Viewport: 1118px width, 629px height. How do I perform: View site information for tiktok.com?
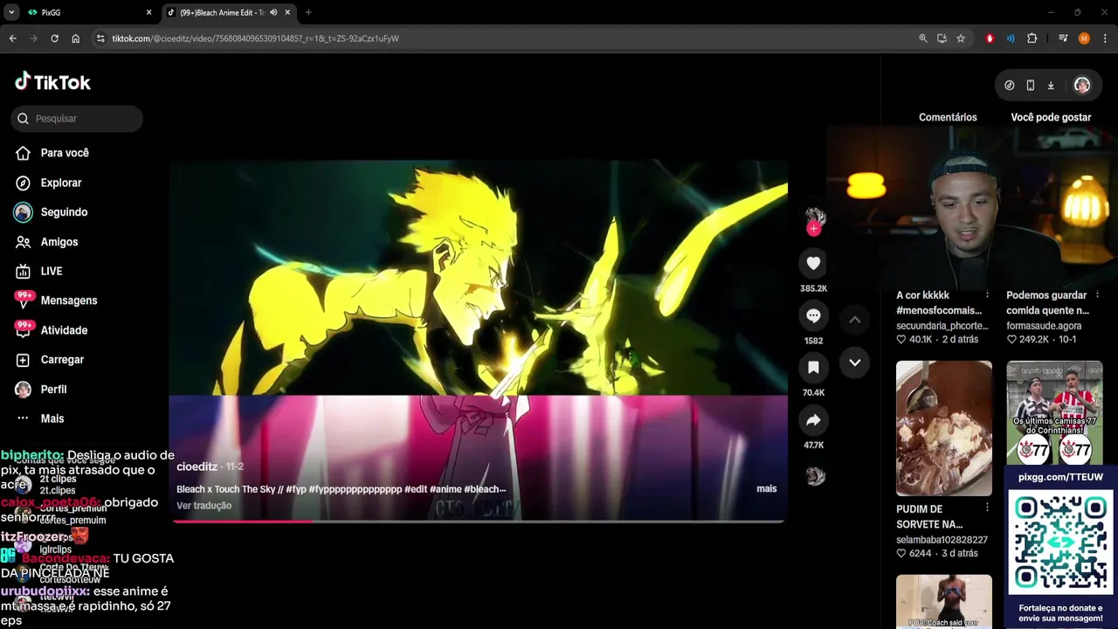[100, 38]
